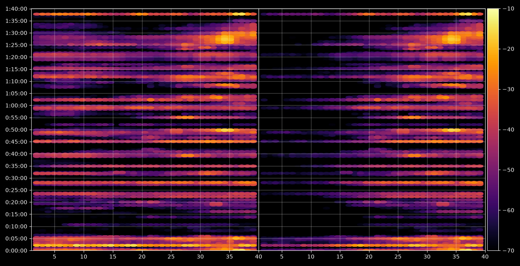Select the −60 colorbar tick label
The height and width of the screenshot is (266, 520).
tap(508, 210)
